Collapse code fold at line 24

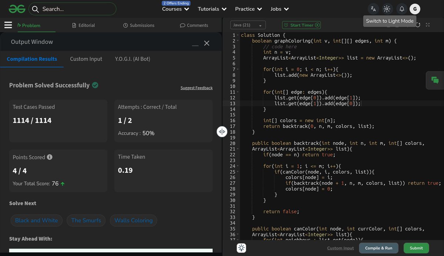[238, 166]
